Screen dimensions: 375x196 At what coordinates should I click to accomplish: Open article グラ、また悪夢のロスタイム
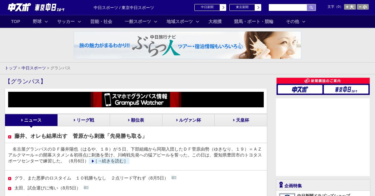pos(91,178)
